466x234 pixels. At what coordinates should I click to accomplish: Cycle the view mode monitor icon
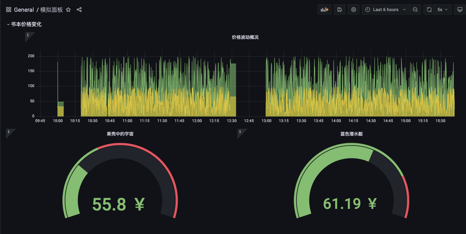(460, 10)
